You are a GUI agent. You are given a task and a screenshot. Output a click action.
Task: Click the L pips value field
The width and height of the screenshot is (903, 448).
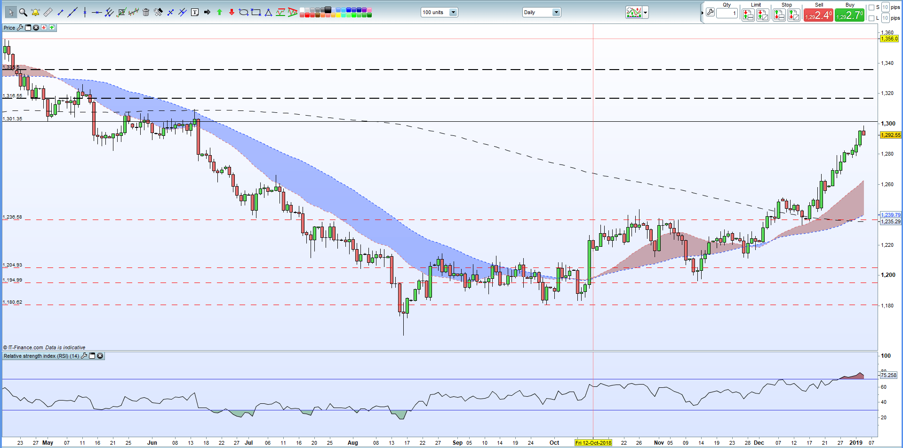tap(885, 18)
